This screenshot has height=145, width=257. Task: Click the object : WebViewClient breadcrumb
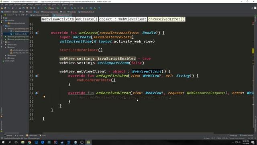pos(123,19)
